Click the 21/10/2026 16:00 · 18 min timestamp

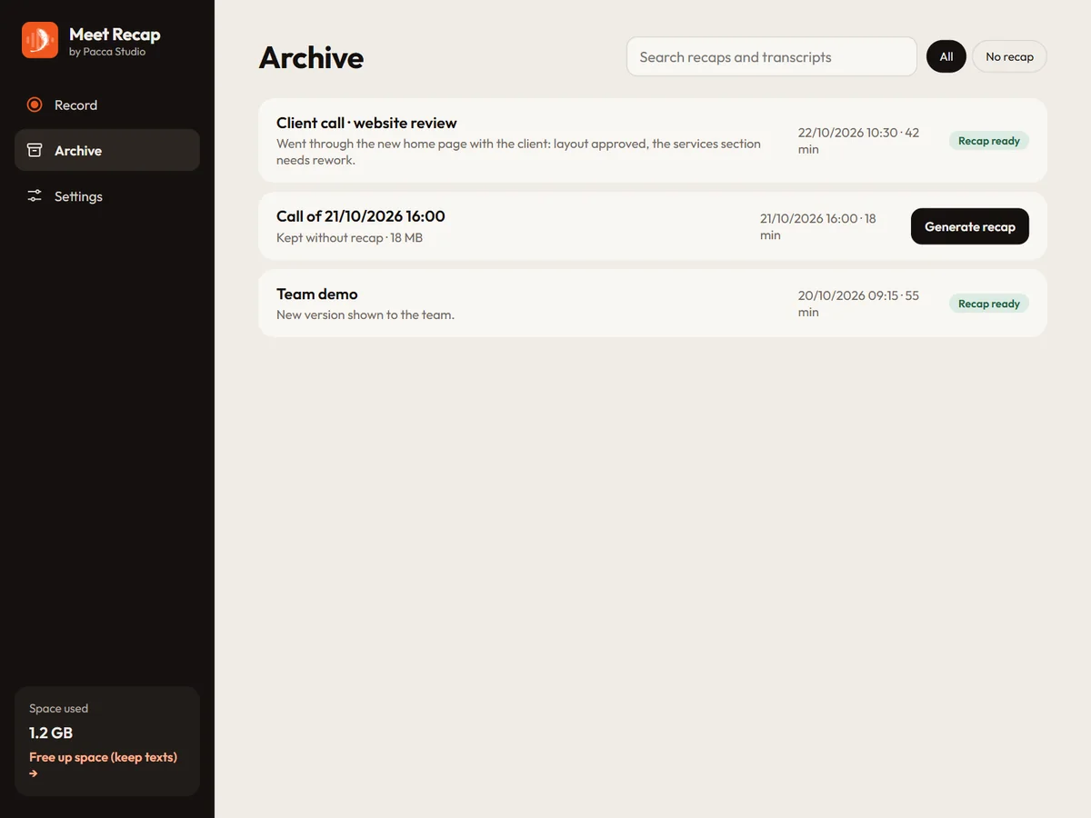coord(818,226)
